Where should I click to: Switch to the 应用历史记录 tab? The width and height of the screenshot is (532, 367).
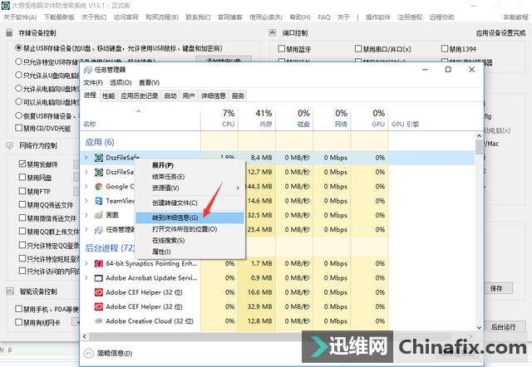[139, 95]
